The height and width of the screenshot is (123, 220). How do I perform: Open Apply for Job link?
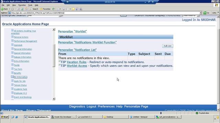(20, 81)
